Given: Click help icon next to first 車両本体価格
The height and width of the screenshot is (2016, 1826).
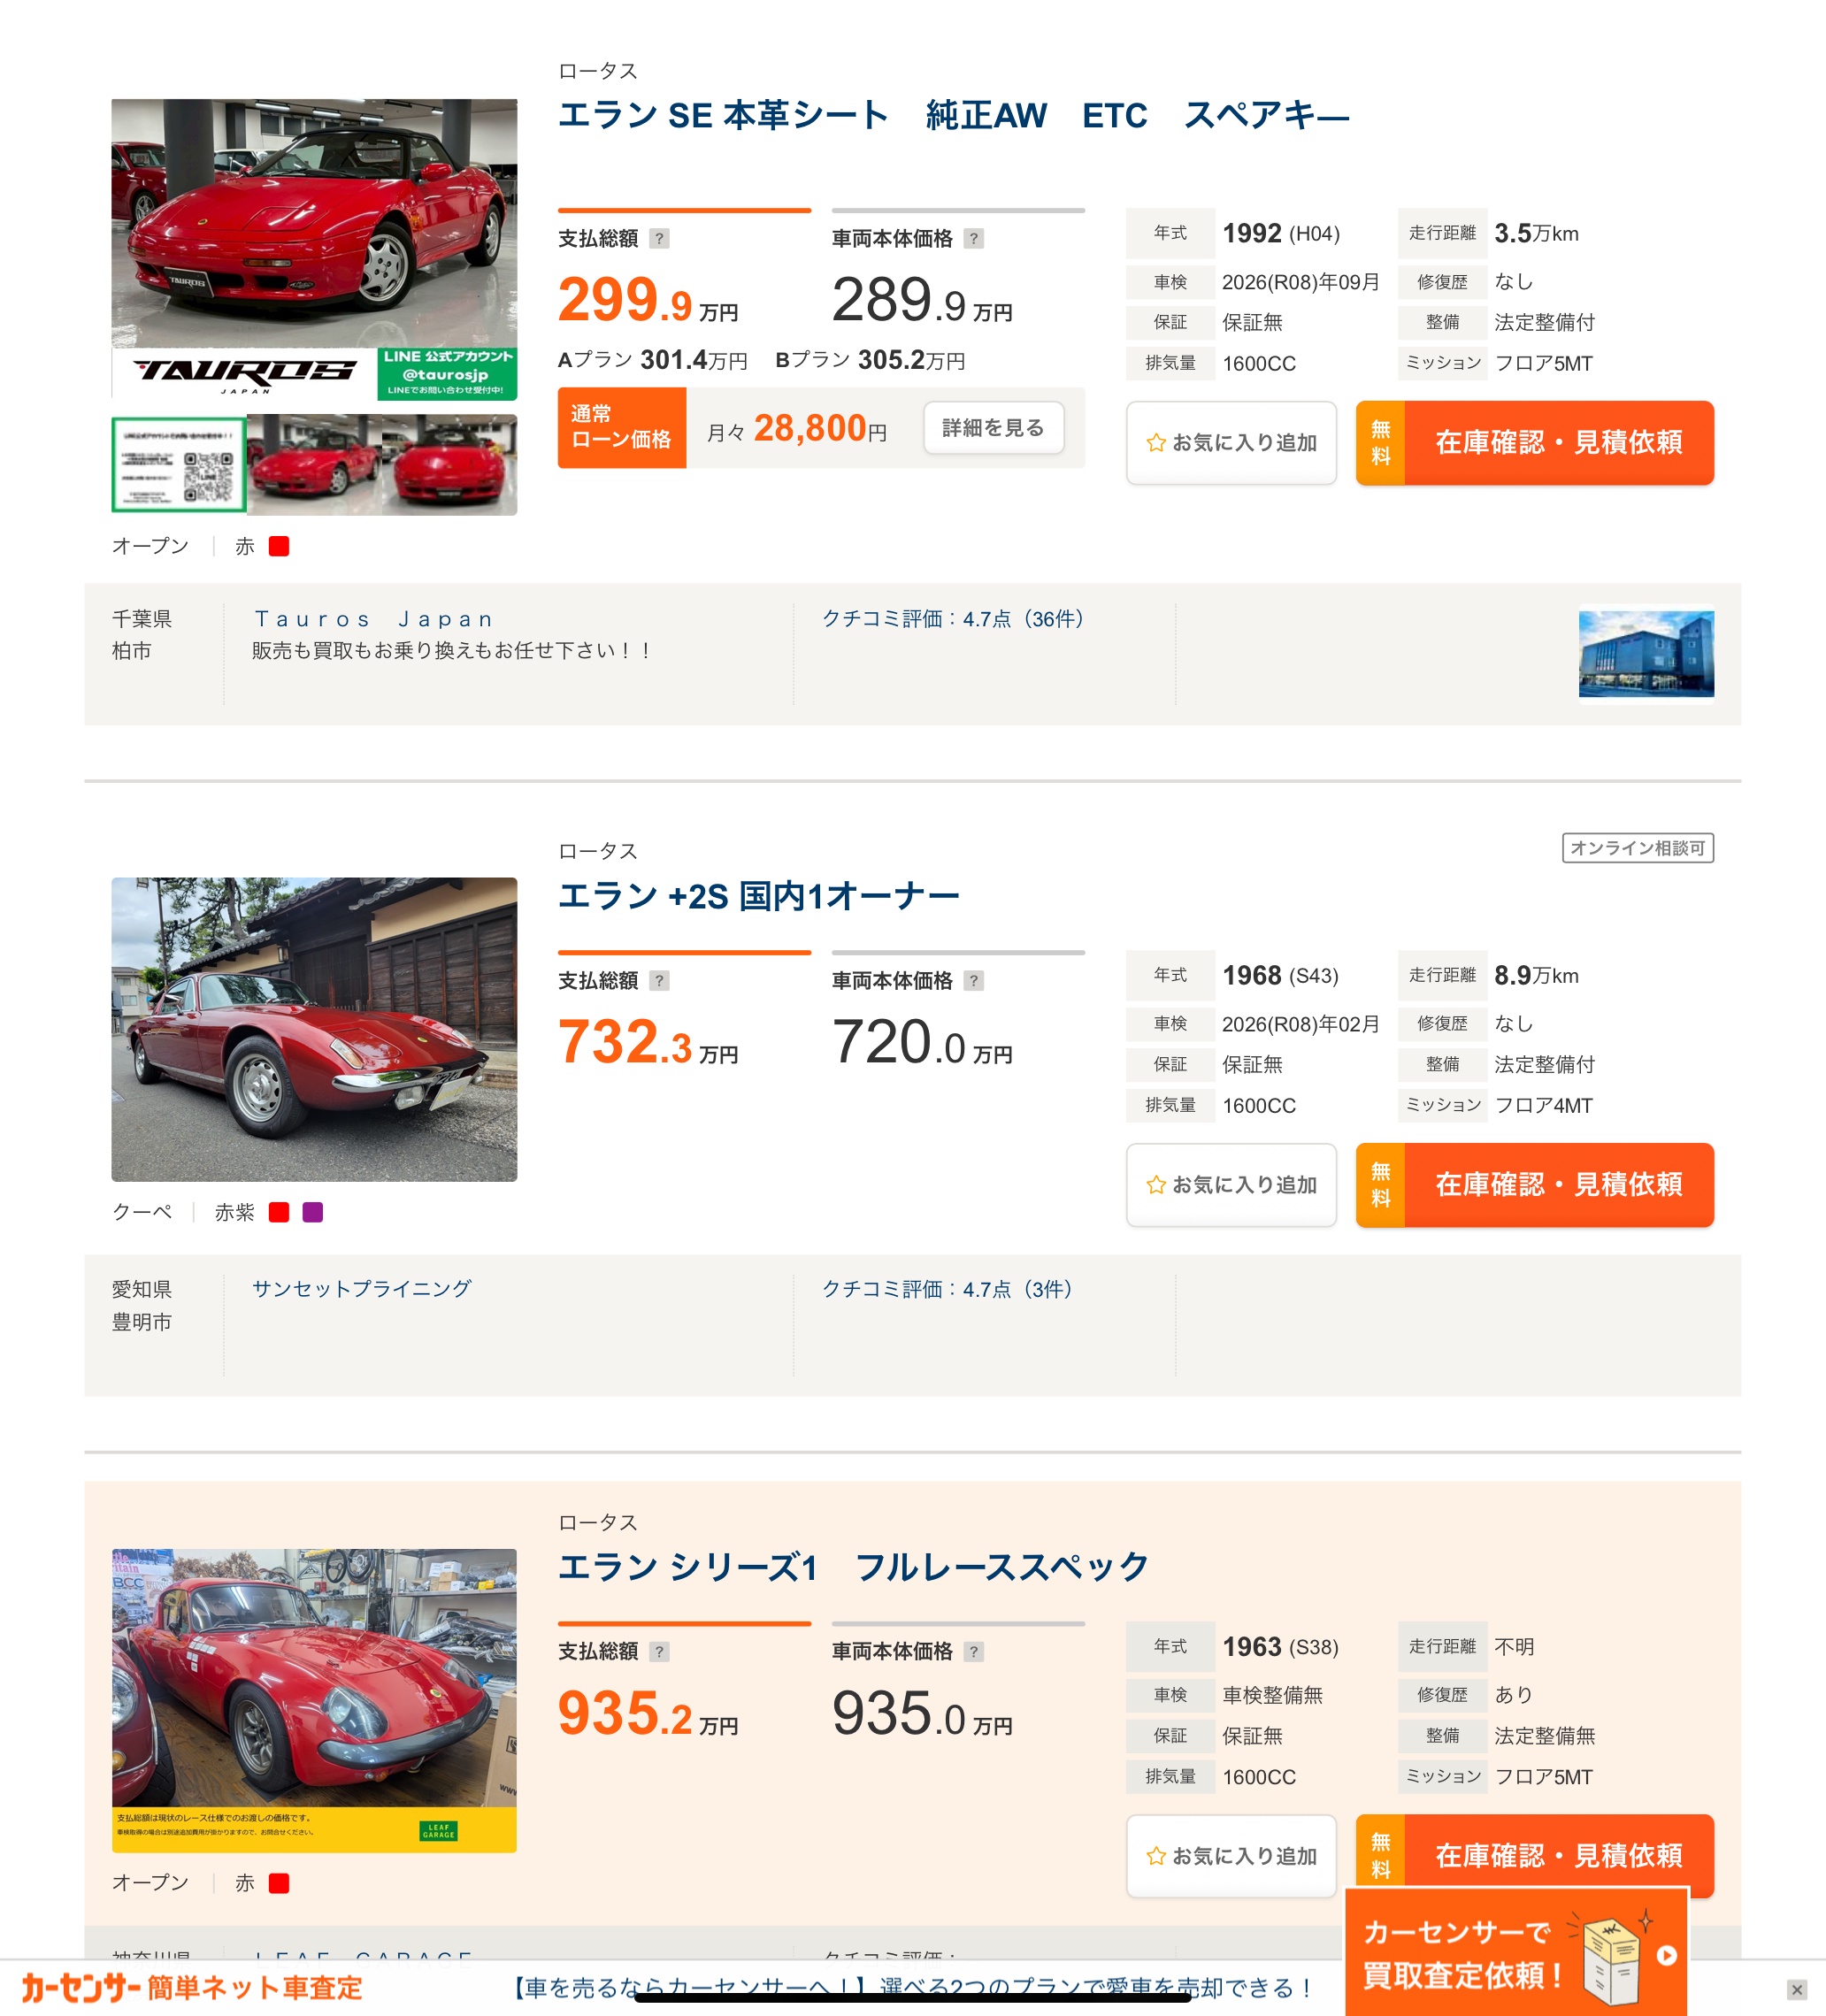Looking at the screenshot, I should 973,239.
